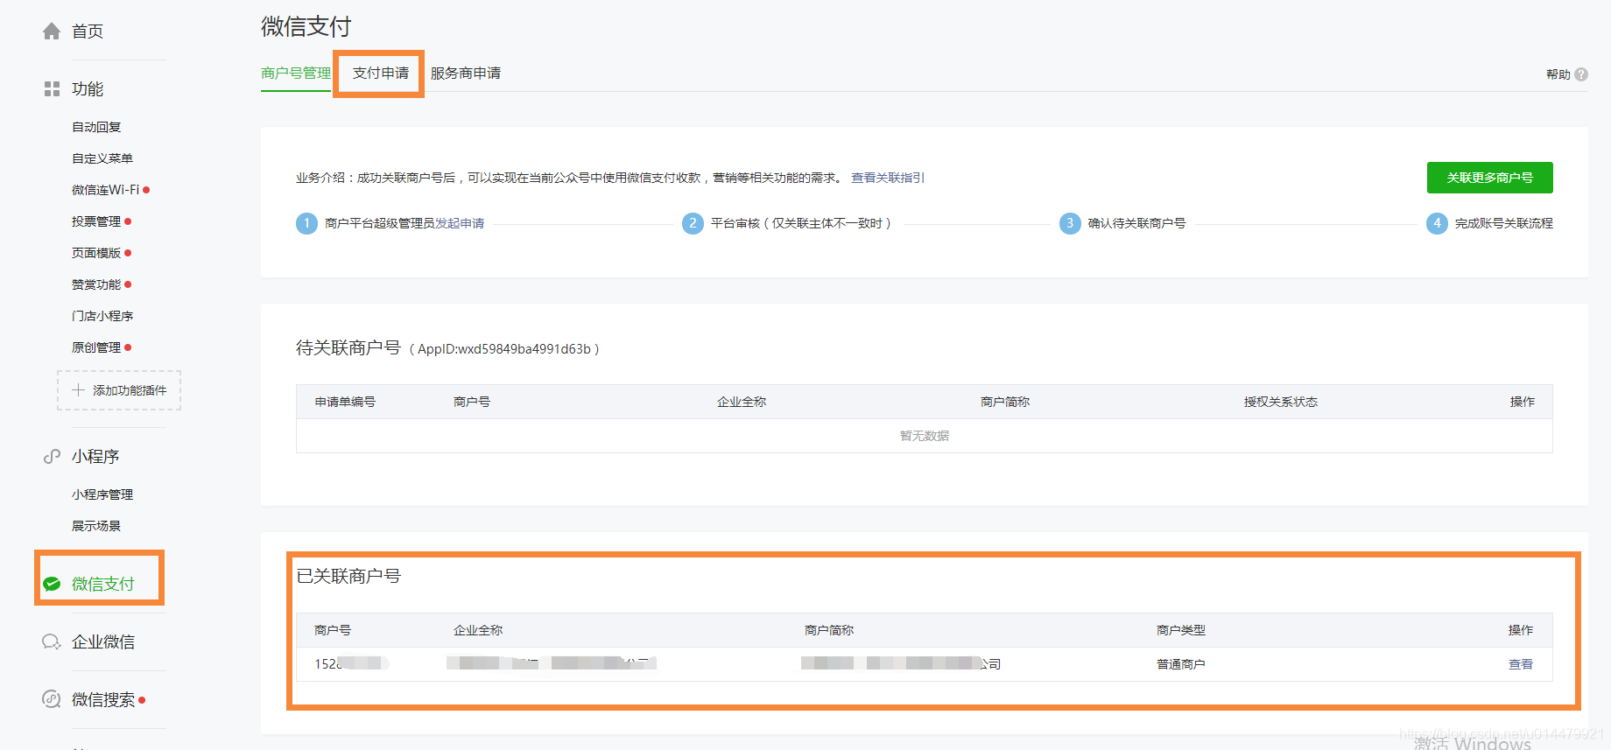Click the plus icon for 添加功能插件
The image size is (1611, 750).
[x=78, y=390]
